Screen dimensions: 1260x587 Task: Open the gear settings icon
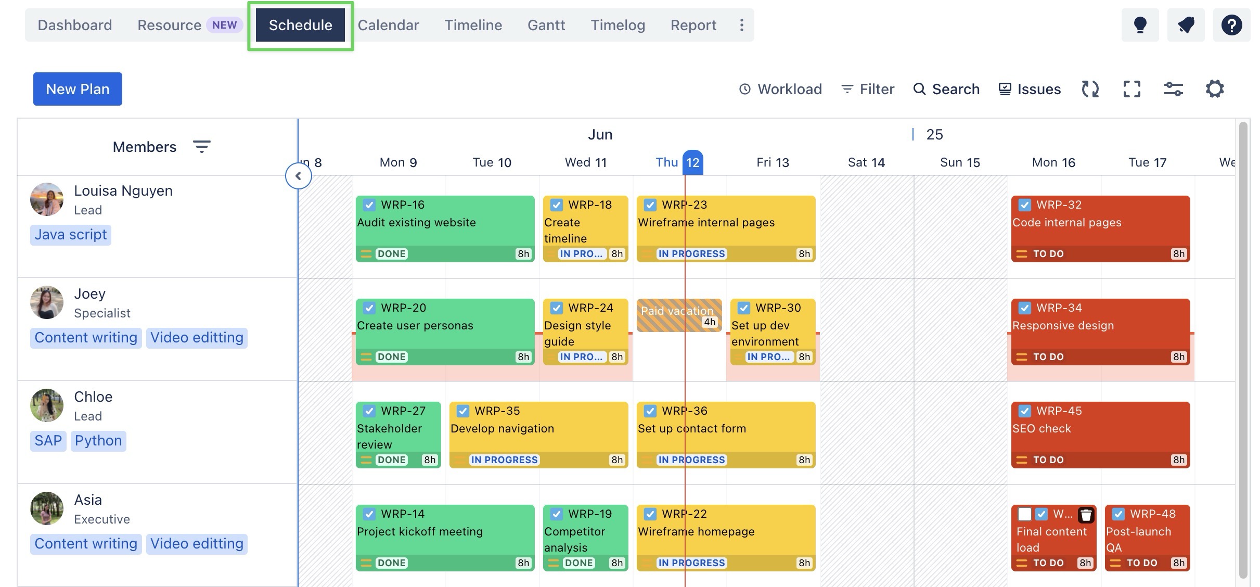click(x=1215, y=89)
